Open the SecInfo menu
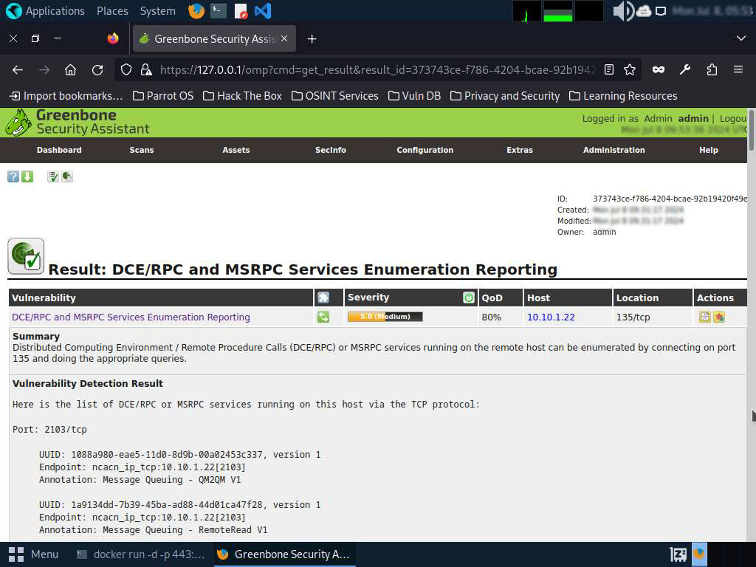 click(x=331, y=150)
